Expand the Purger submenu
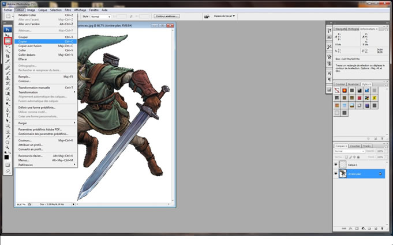The height and width of the screenshot is (245, 393). (46, 123)
